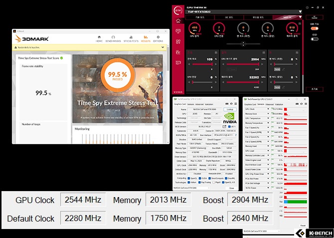Refresh the GPU-Z Sensors window
The width and height of the screenshot is (334, 238).
[302, 104]
